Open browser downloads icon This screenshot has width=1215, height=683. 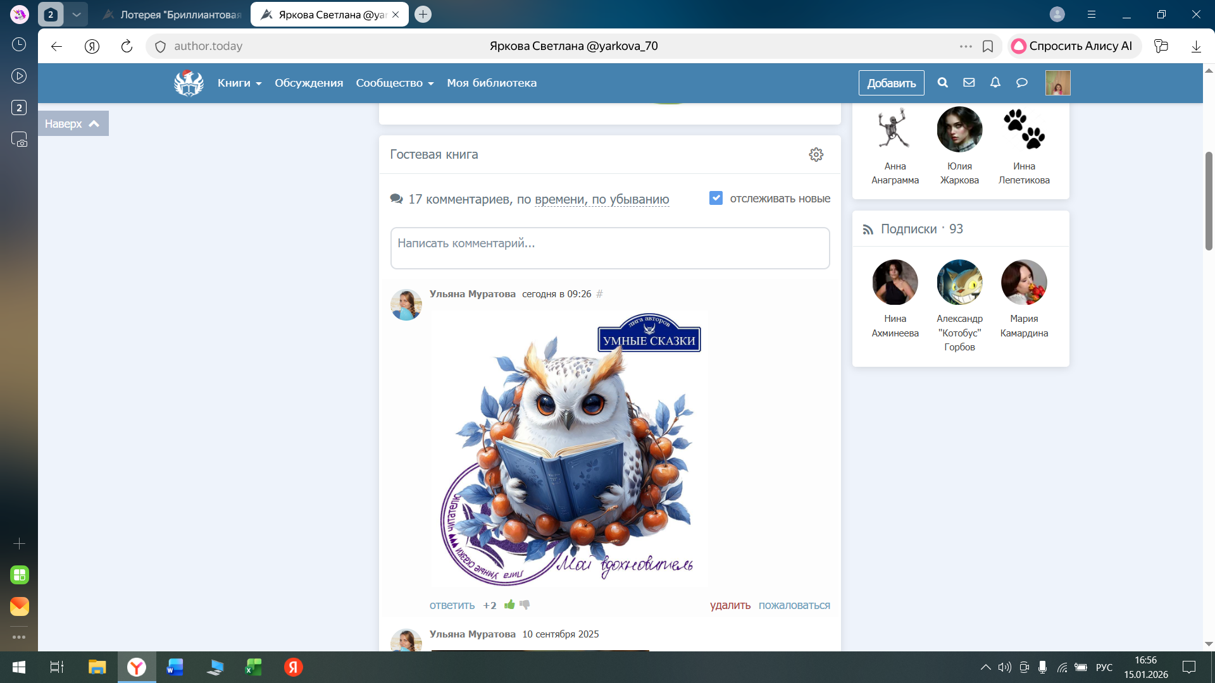[1196, 46]
